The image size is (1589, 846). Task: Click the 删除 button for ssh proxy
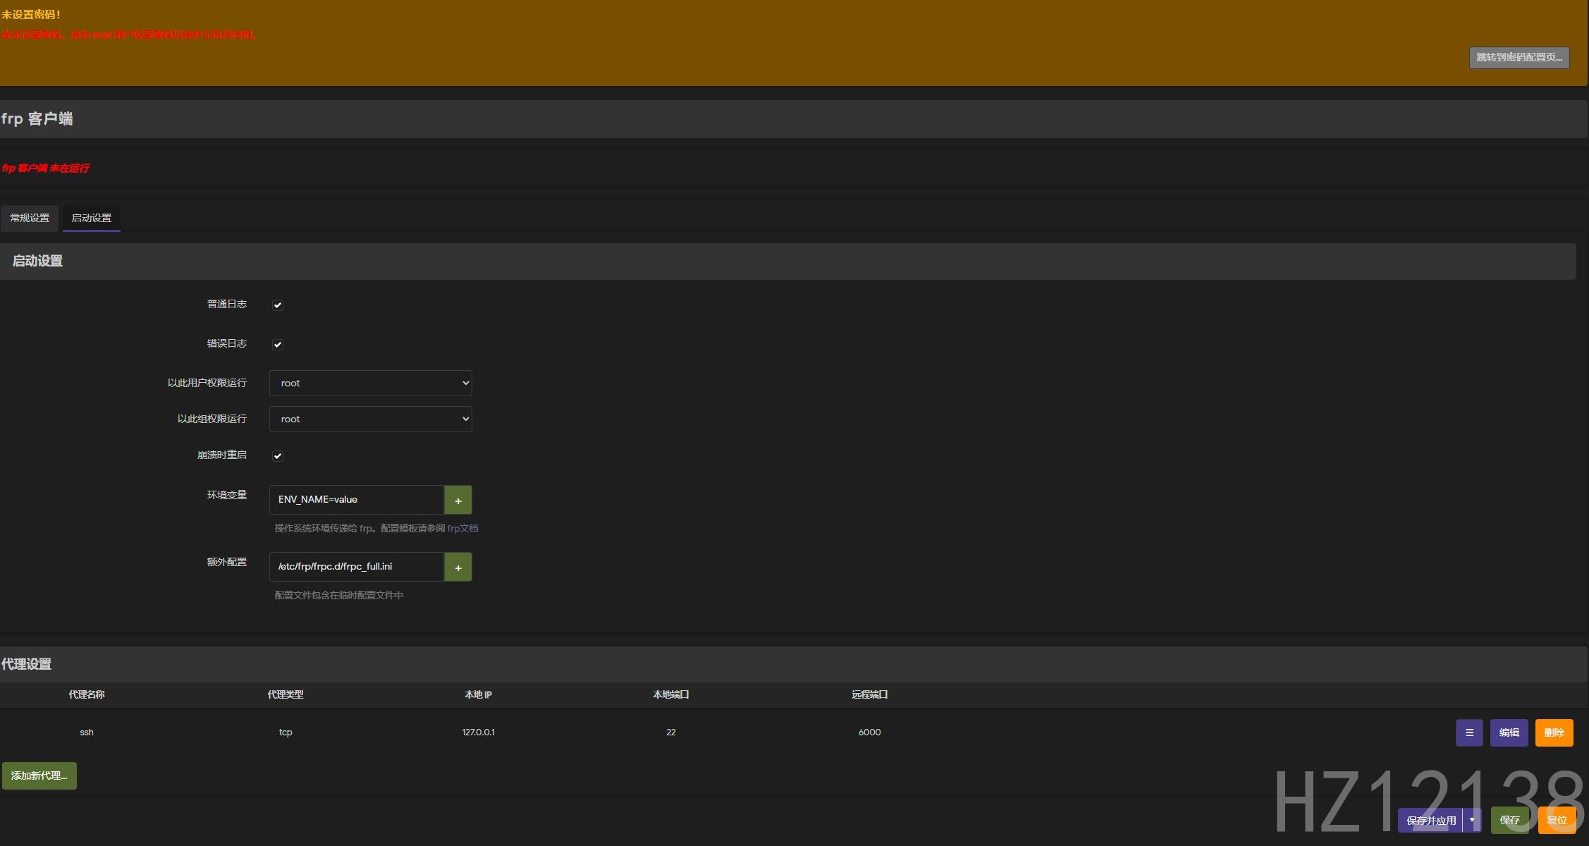pyautogui.click(x=1554, y=732)
